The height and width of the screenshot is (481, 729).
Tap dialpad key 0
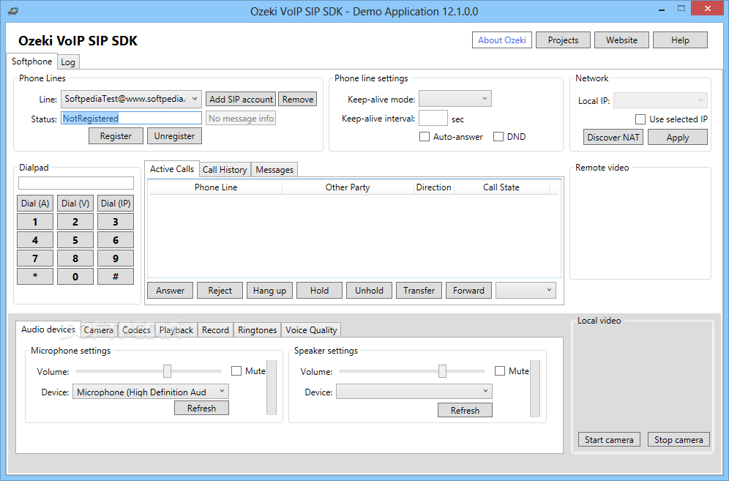pos(75,276)
